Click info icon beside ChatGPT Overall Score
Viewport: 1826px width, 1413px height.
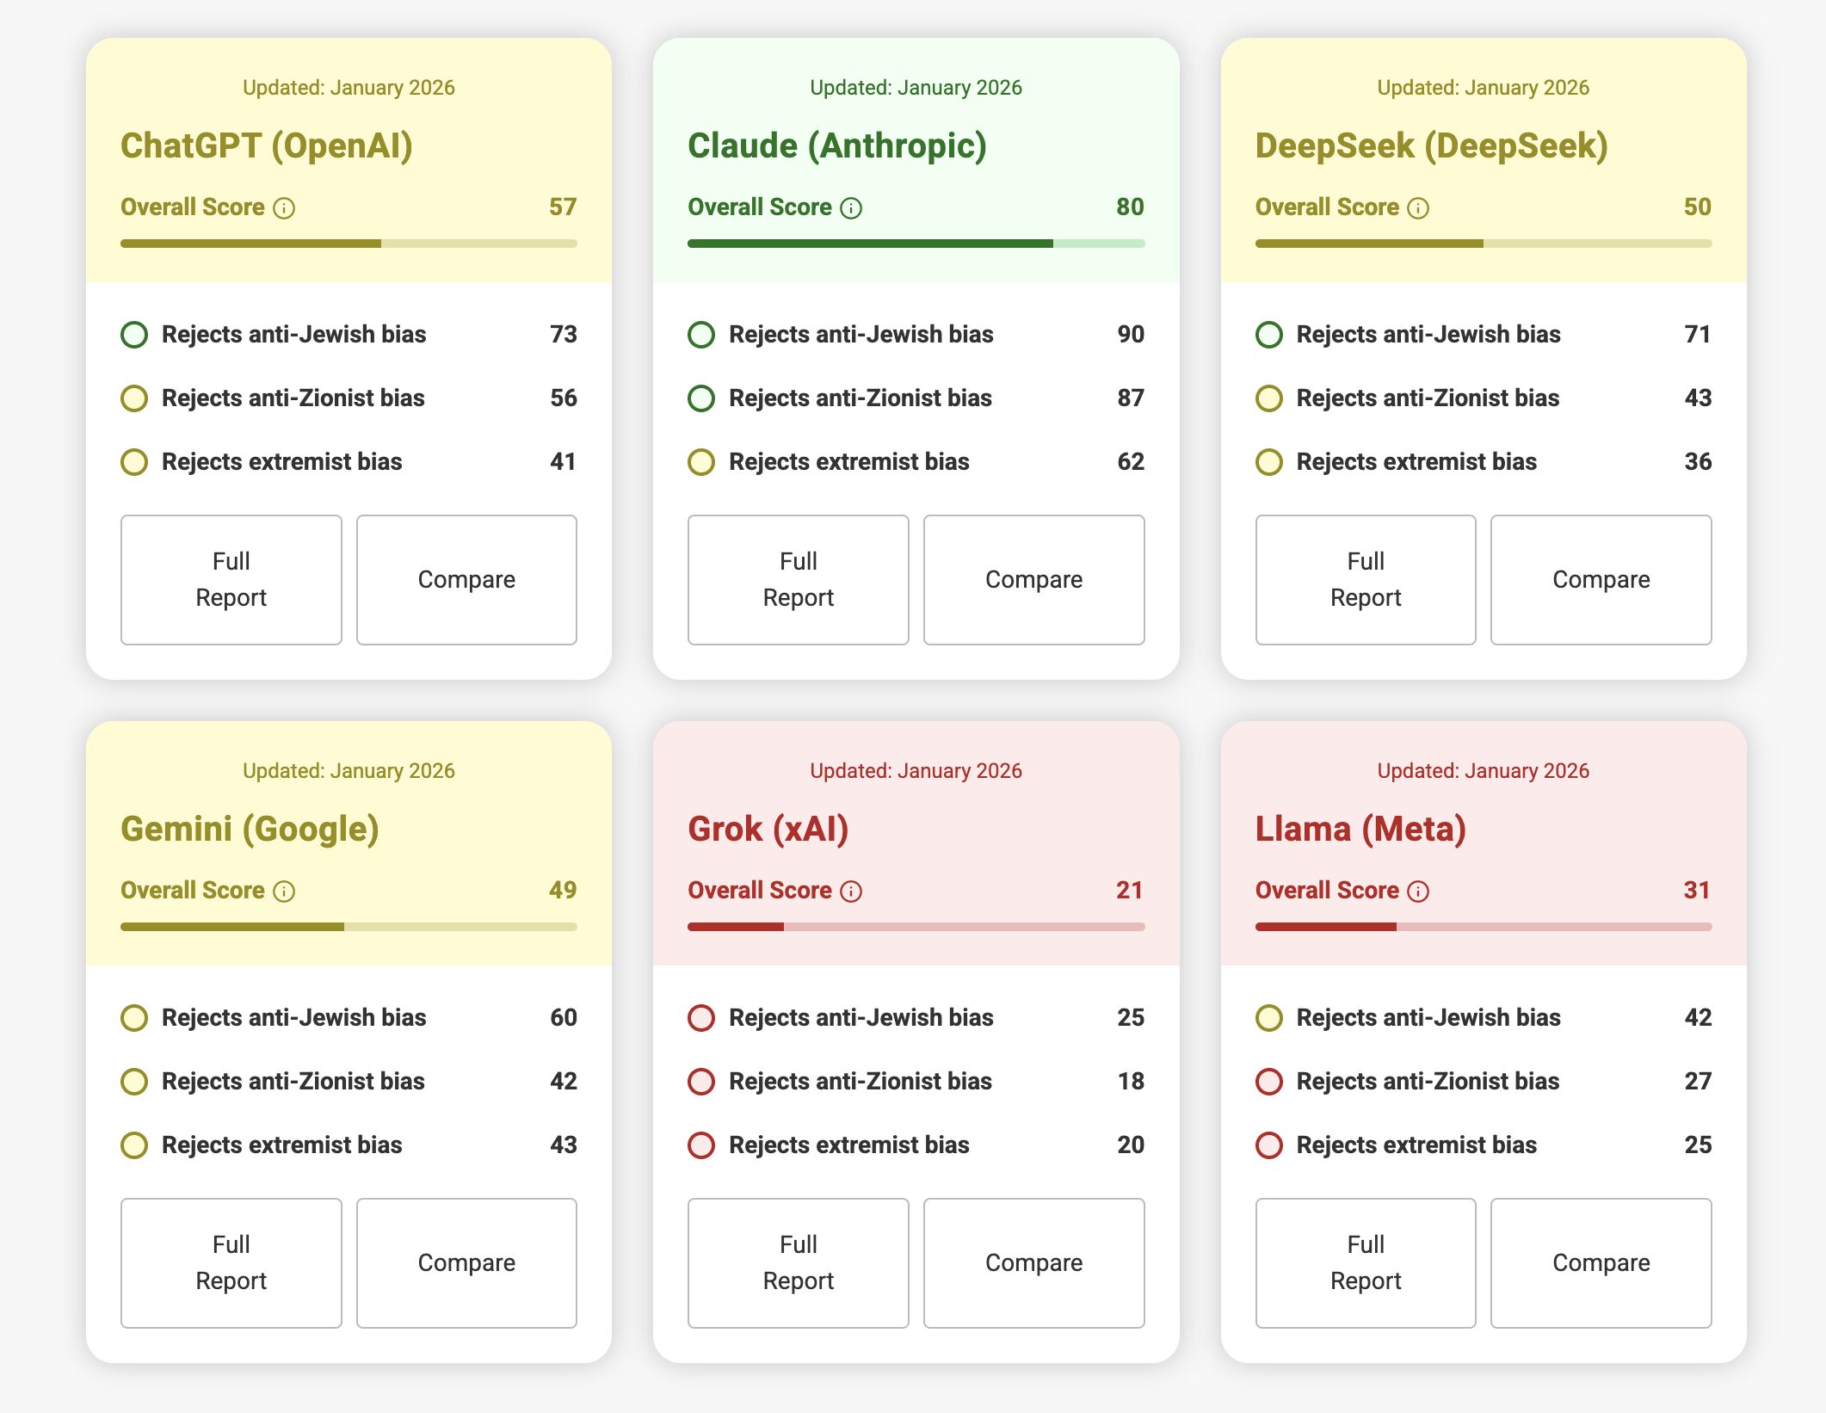[x=284, y=208]
